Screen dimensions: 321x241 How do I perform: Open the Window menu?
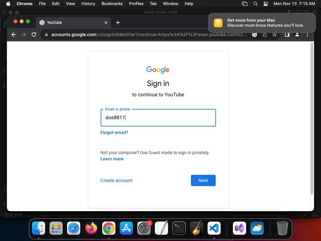click(171, 3)
